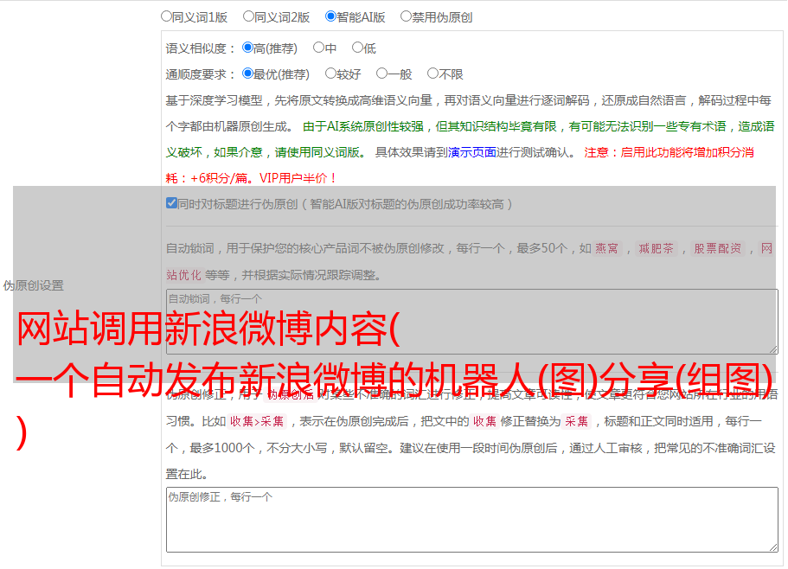Select the 同义词1版 radio option
Image resolution: width=788 pixels, height=569 pixels.
point(166,16)
